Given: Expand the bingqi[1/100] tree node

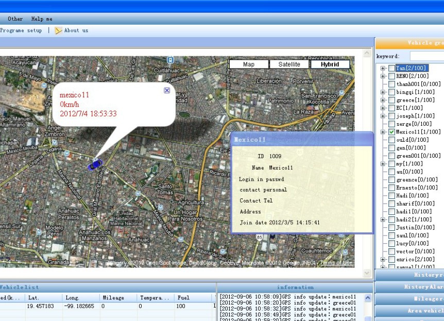Looking at the screenshot, I should click(x=383, y=92).
